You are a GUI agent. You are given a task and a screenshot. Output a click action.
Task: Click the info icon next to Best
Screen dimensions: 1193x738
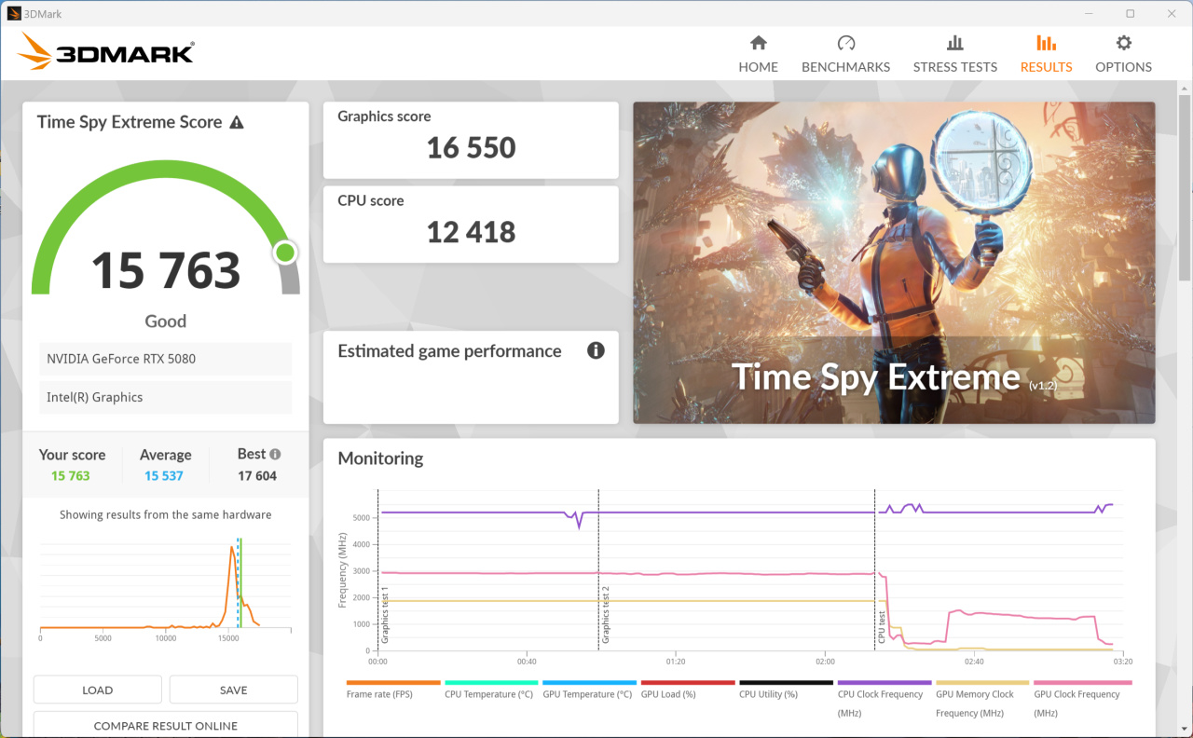click(275, 454)
